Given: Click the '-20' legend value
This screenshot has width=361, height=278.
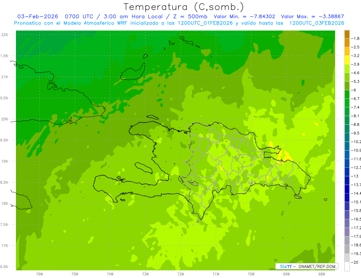Looking at the screenshot, I should coord(355,262).
